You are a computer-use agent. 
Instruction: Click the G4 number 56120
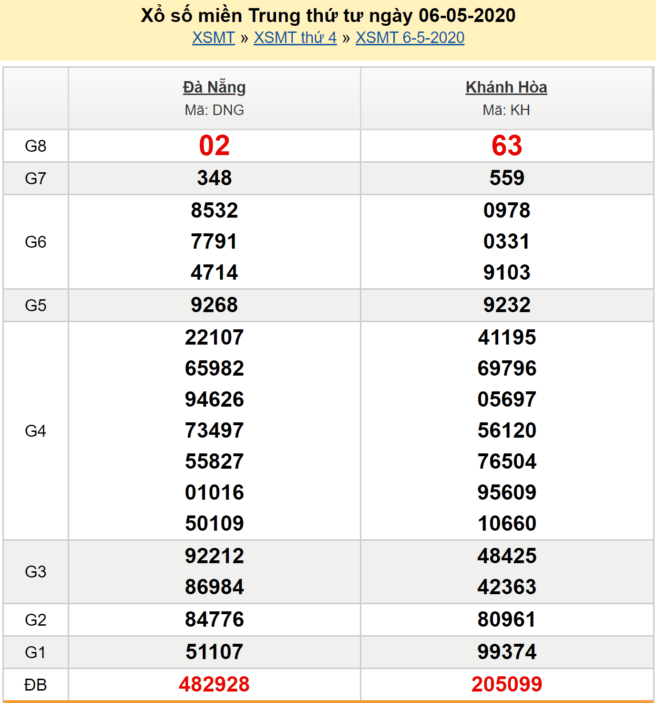tap(507, 430)
